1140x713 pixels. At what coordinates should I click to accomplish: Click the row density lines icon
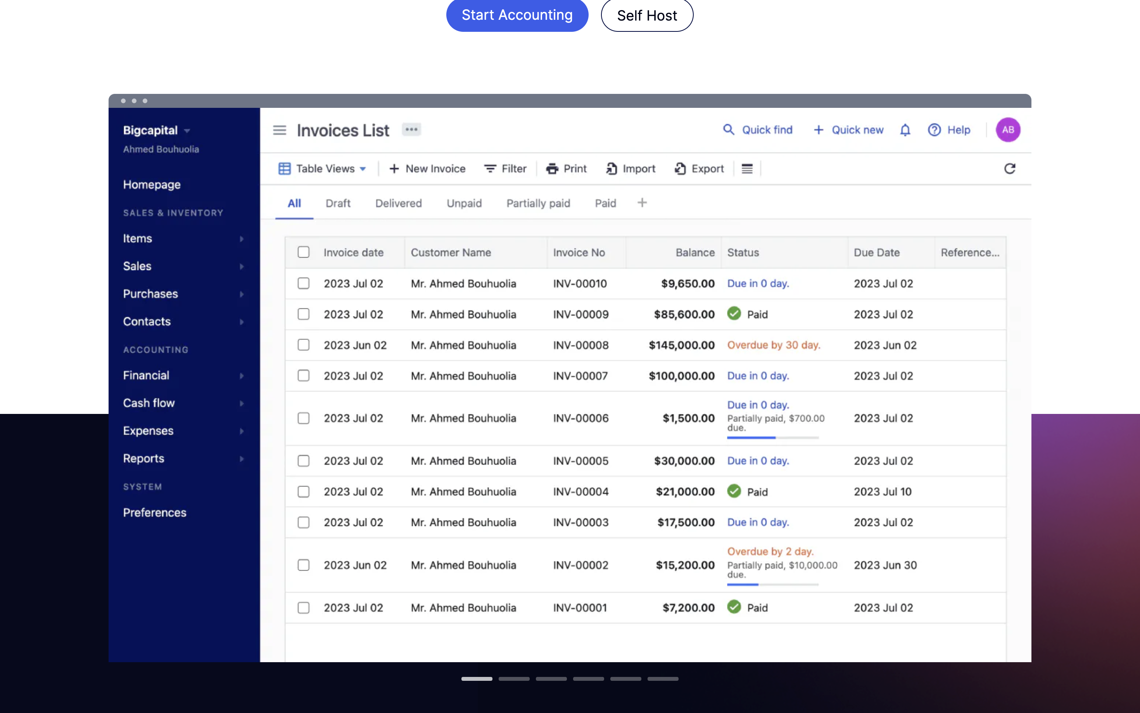coord(747,169)
